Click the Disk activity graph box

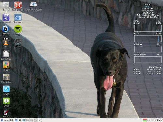point(148,39)
